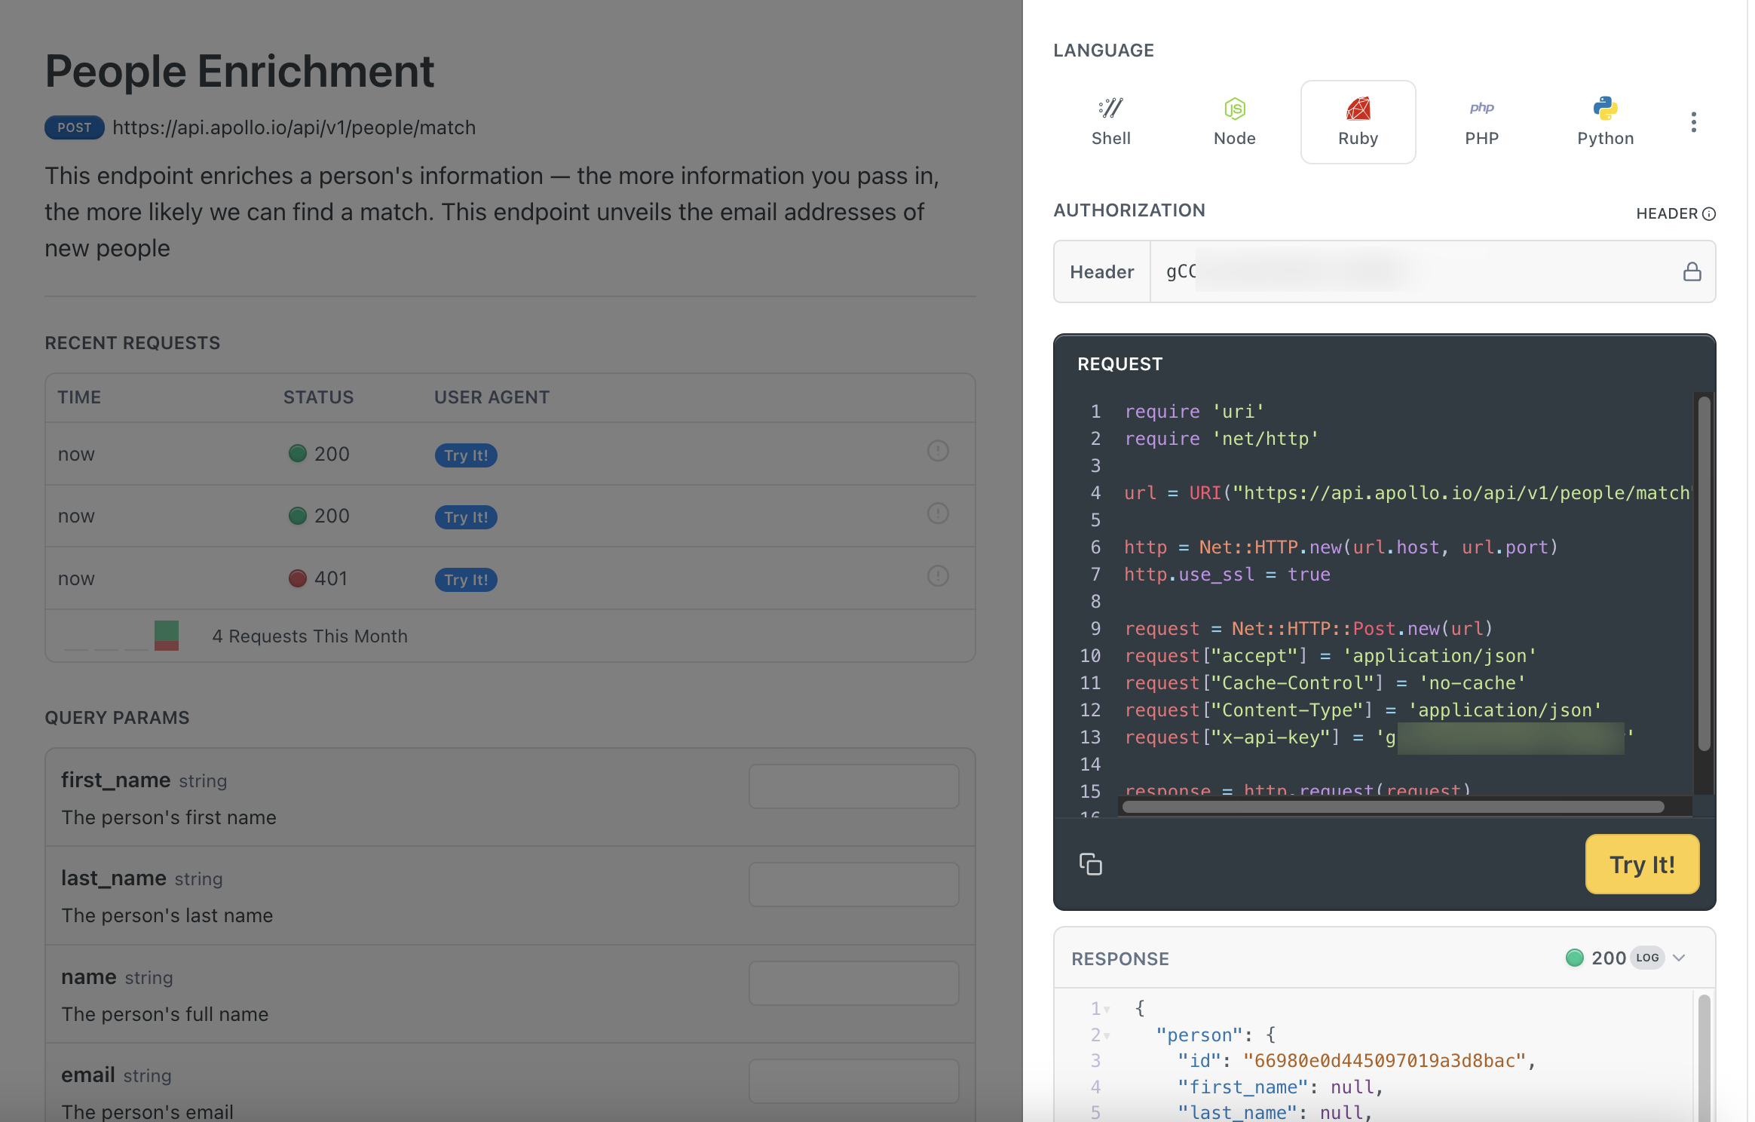Click the STATUS column header

pos(318,397)
